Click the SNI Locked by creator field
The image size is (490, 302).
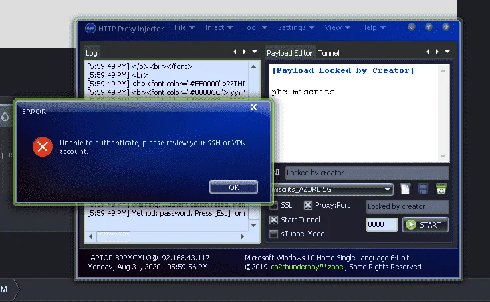(x=367, y=173)
